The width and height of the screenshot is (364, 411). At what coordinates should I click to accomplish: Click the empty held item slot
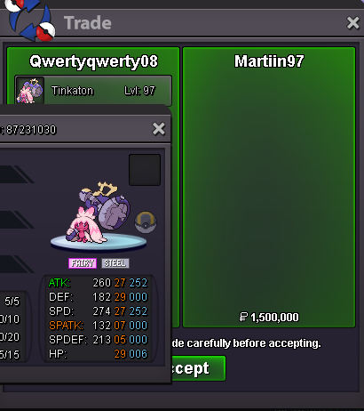145,170
